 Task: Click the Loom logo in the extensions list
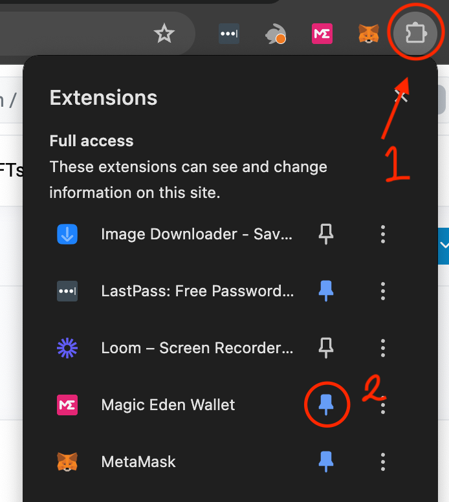(67, 347)
